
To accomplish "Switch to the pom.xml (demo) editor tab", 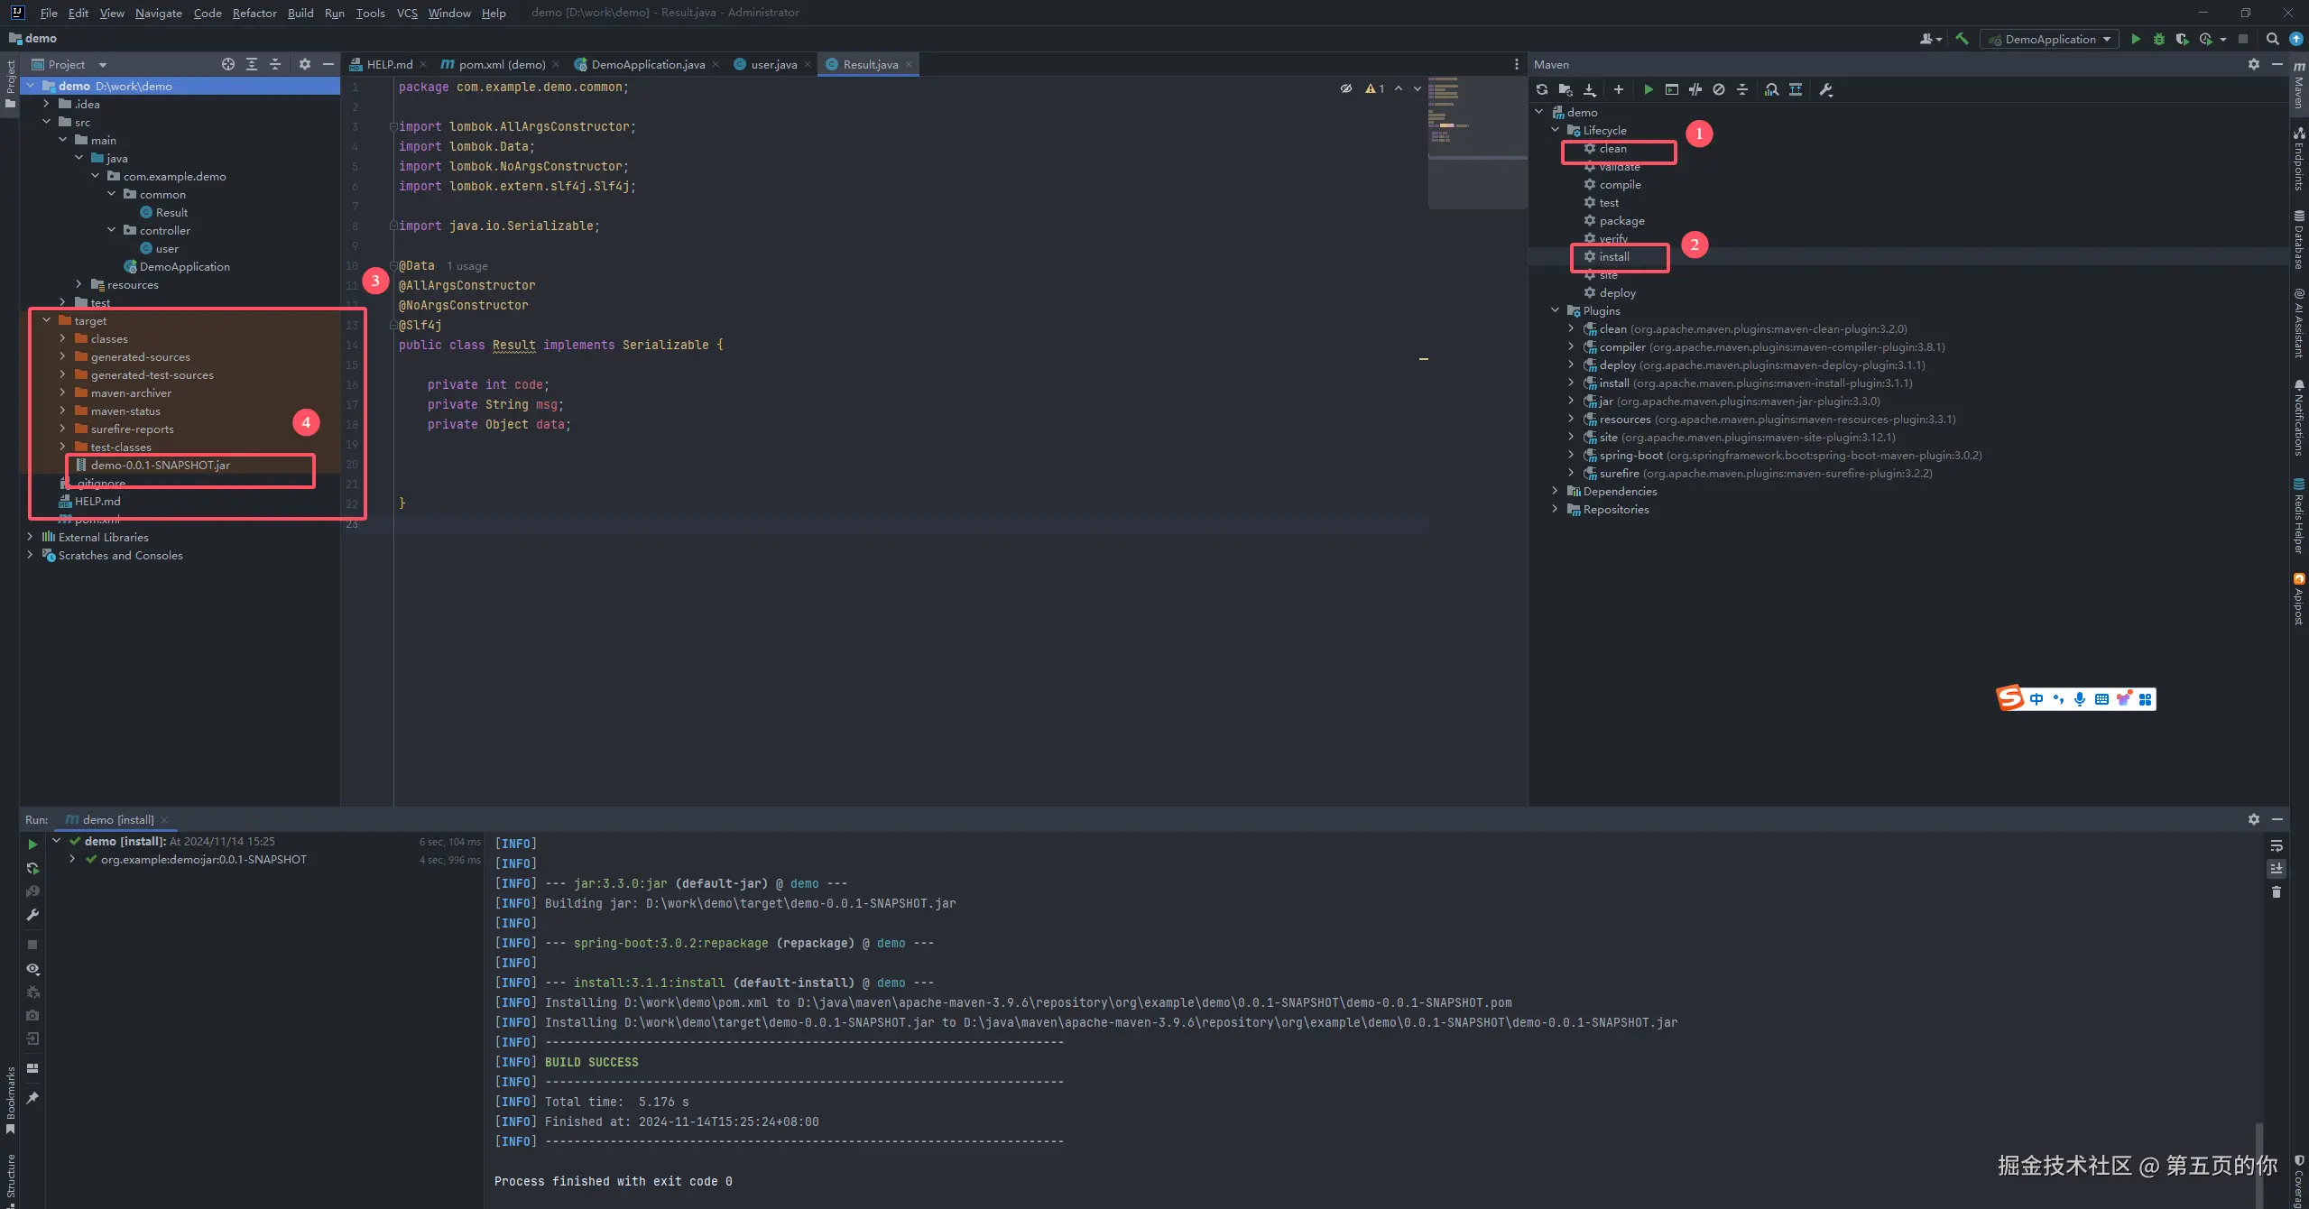I will 500,64.
